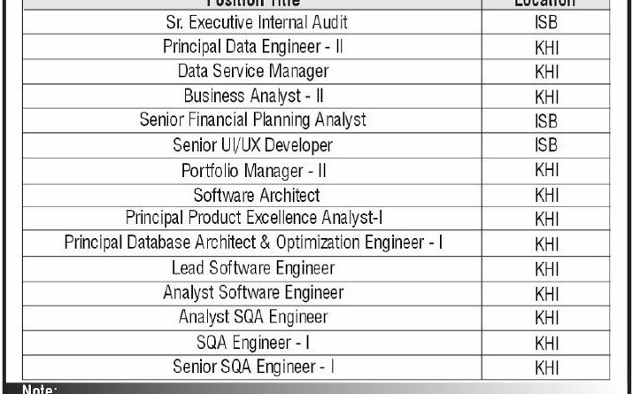Select the 'Business Analyst - II' position title
This screenshot has width=632, height=394.
252,96
